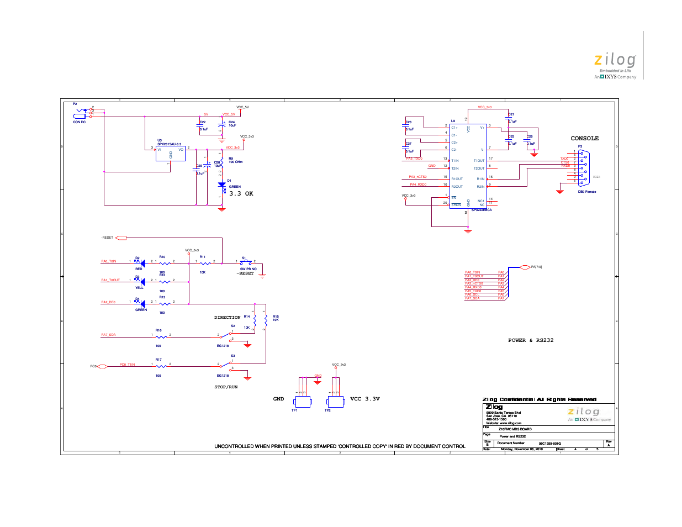The width and height of the screenshot is (682, 527).
Task: Click the Zilog logo at top right
Action: click(x=615, y=67)
